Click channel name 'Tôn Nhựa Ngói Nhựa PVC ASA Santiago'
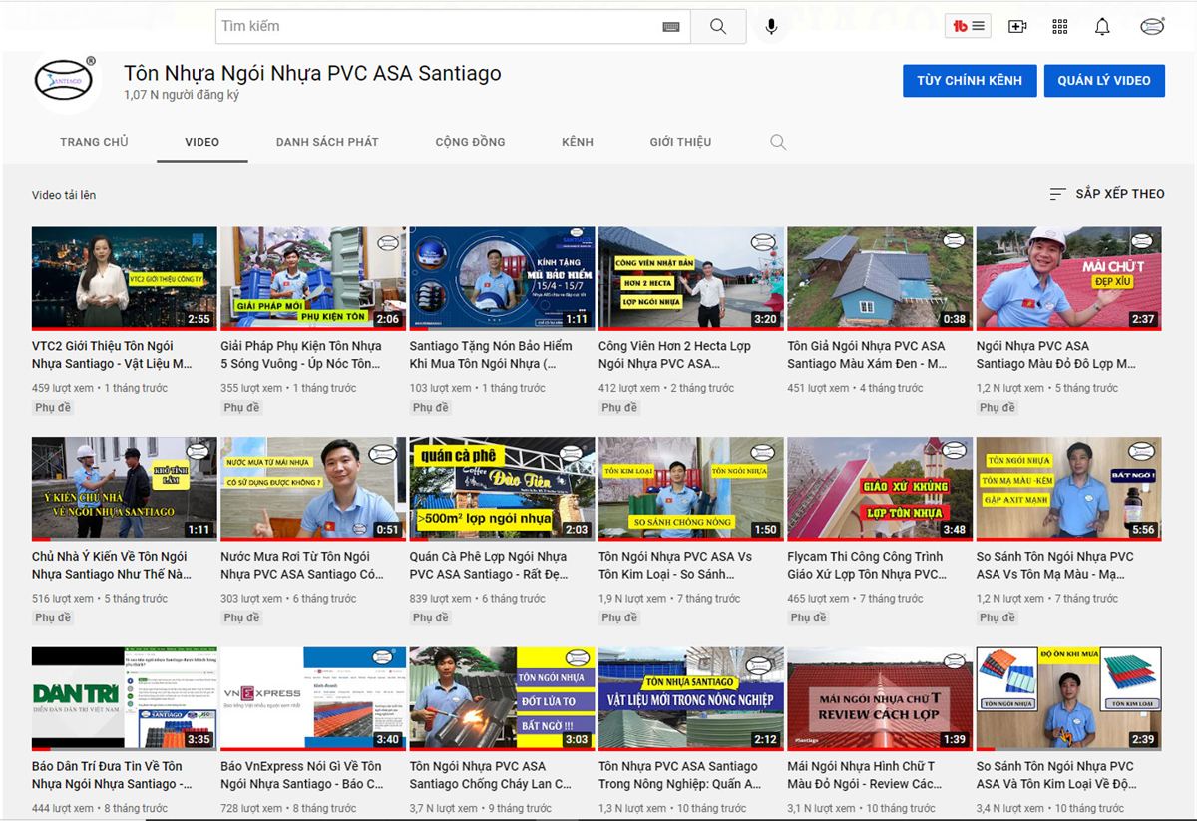This screenshot has width=1197, height=821. click(x=312, y=74)
